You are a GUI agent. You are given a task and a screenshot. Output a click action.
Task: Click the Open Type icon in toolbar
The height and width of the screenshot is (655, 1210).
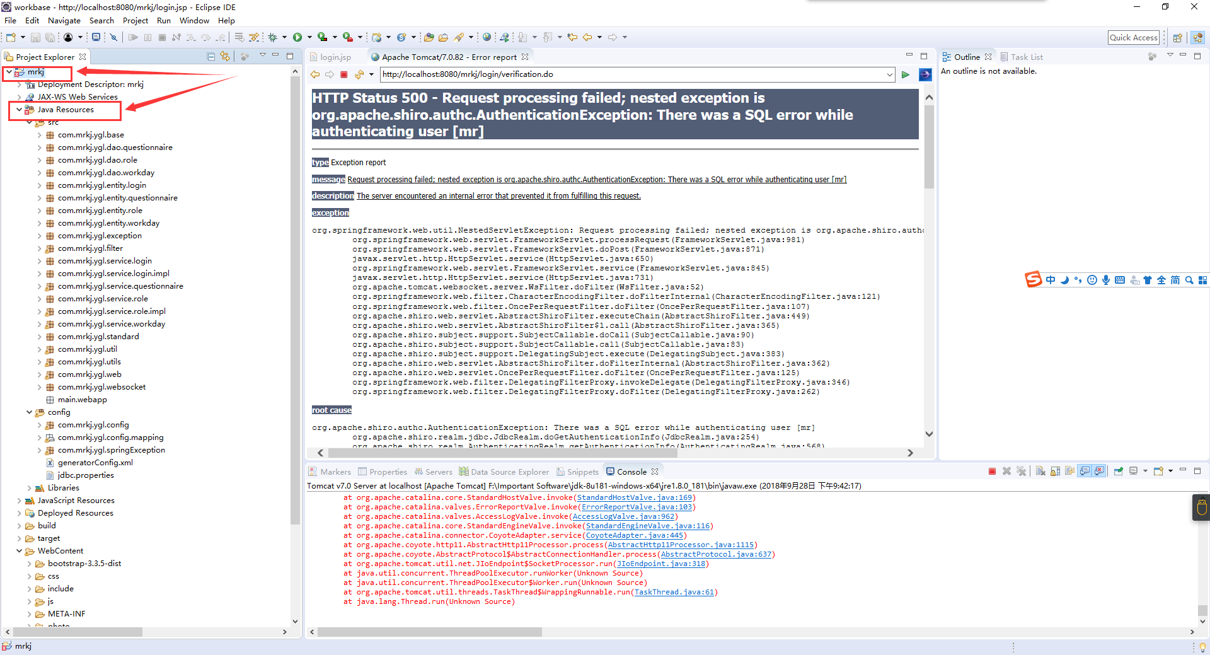(x=429, y=37)
